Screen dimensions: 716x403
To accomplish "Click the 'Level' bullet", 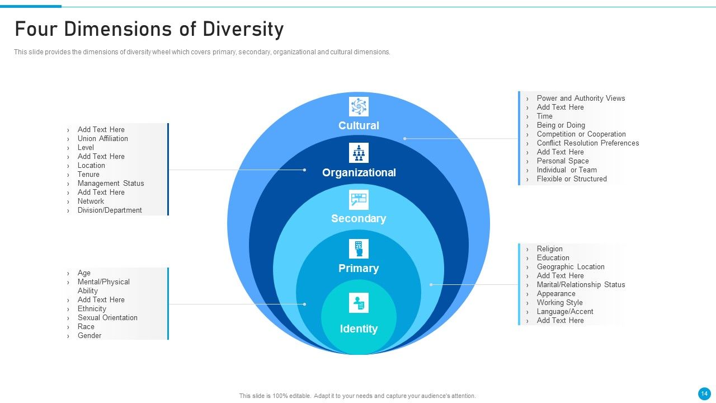I will coord(86,148).
